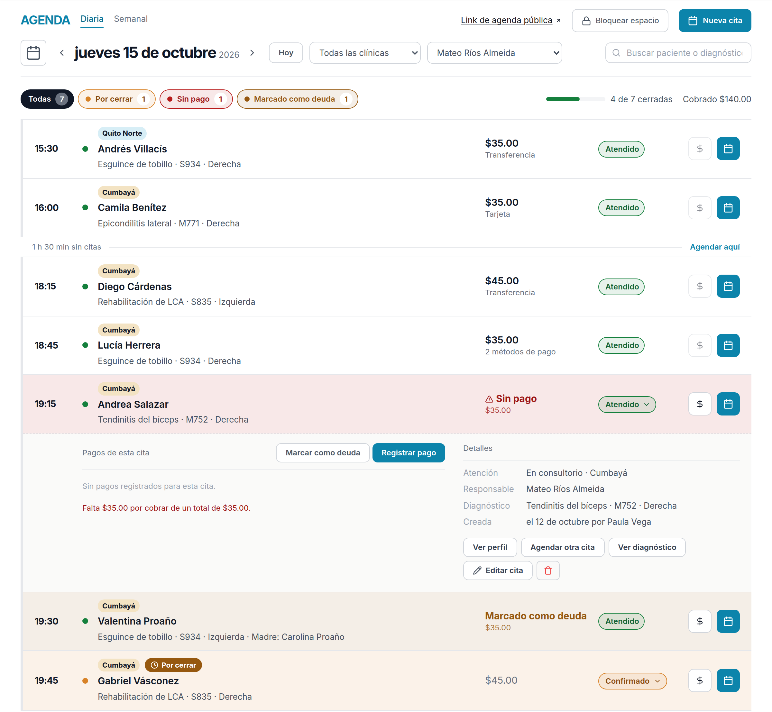Switch to the Semanal tab
772x712 pixels.
(x=131, y=19)
